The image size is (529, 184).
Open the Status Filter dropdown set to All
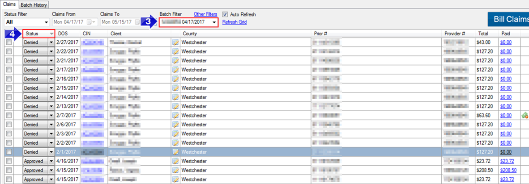[x=27, y=22]
